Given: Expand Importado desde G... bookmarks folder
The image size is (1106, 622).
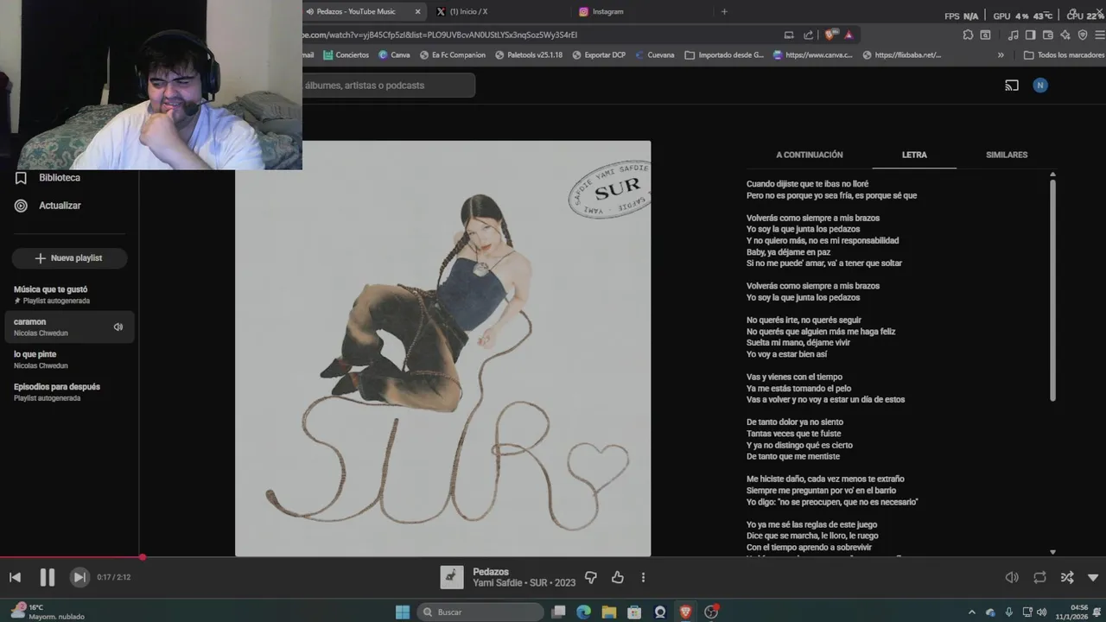Looking at the screenshot, I should click(x=724, y=54).
